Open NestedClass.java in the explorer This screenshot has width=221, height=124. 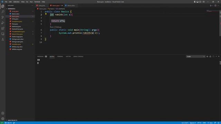[17, 29]
